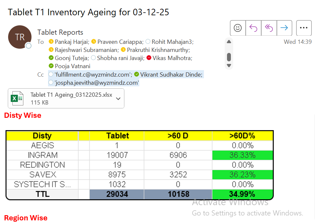Click sender name Tablet Reports
This screenshot has height=222, width=315.
60,32
